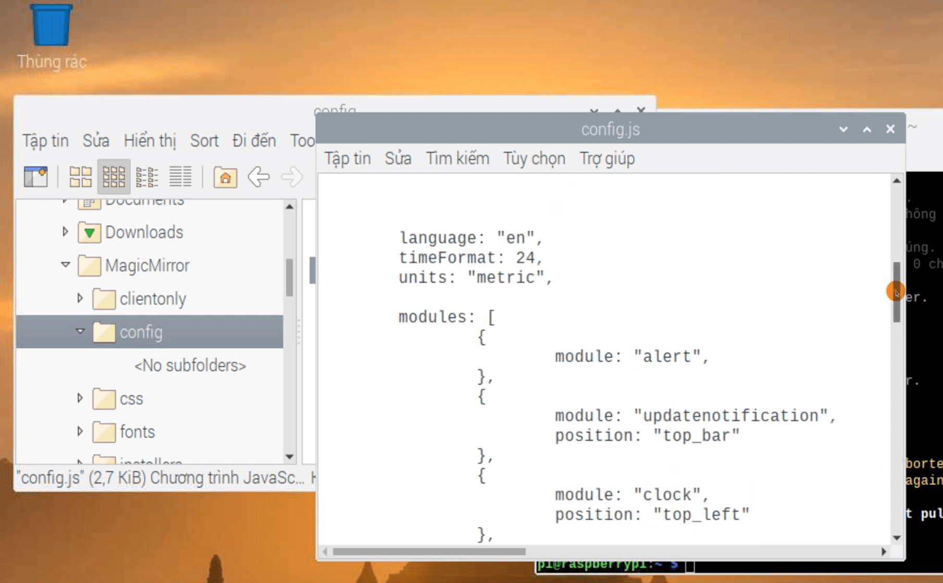Click the editor's horizontal scrollbar thumb
Viewport: 943px width, 583px height.
click(x=428, y=551)
